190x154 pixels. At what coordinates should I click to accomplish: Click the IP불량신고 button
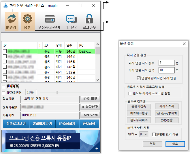pyautogui.click(x=90, y=107)
